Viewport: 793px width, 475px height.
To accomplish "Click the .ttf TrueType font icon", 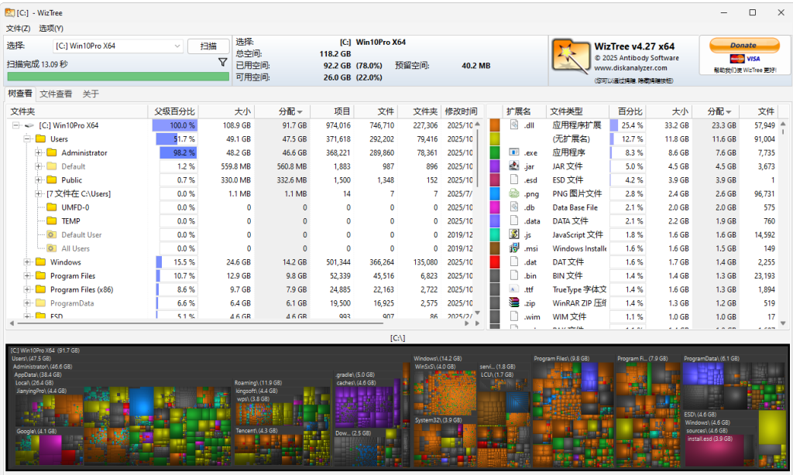I will 513,289.
